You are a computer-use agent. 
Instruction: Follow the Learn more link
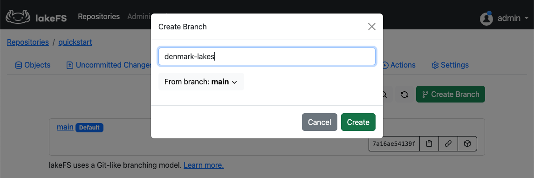[x=204, y=165]
